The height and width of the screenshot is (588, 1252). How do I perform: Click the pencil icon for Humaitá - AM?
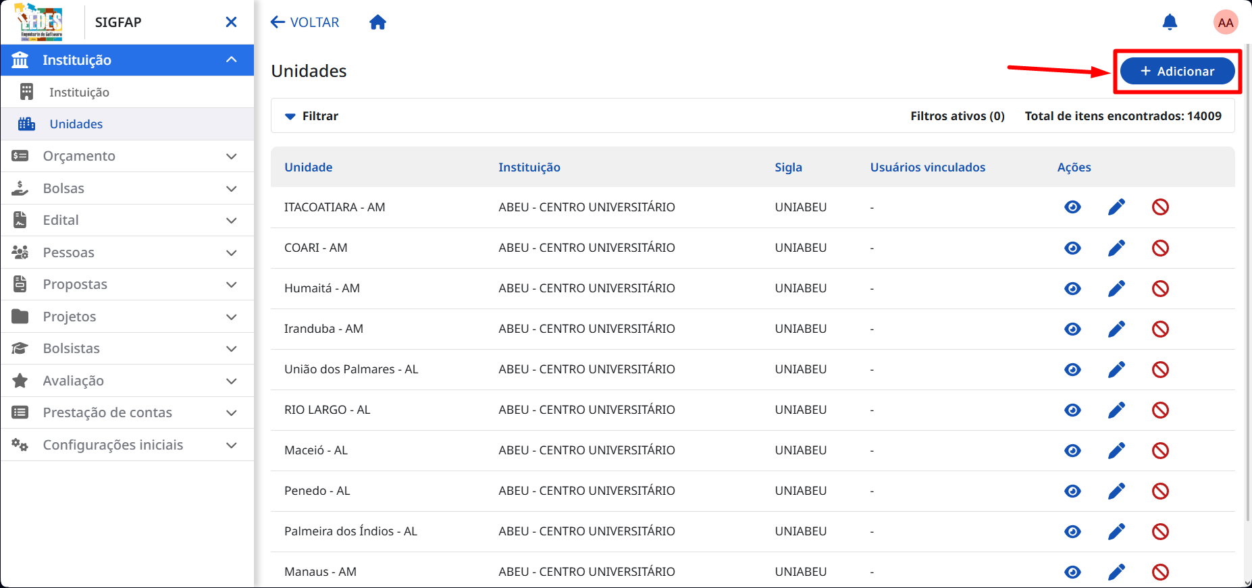pos(1116,288)
